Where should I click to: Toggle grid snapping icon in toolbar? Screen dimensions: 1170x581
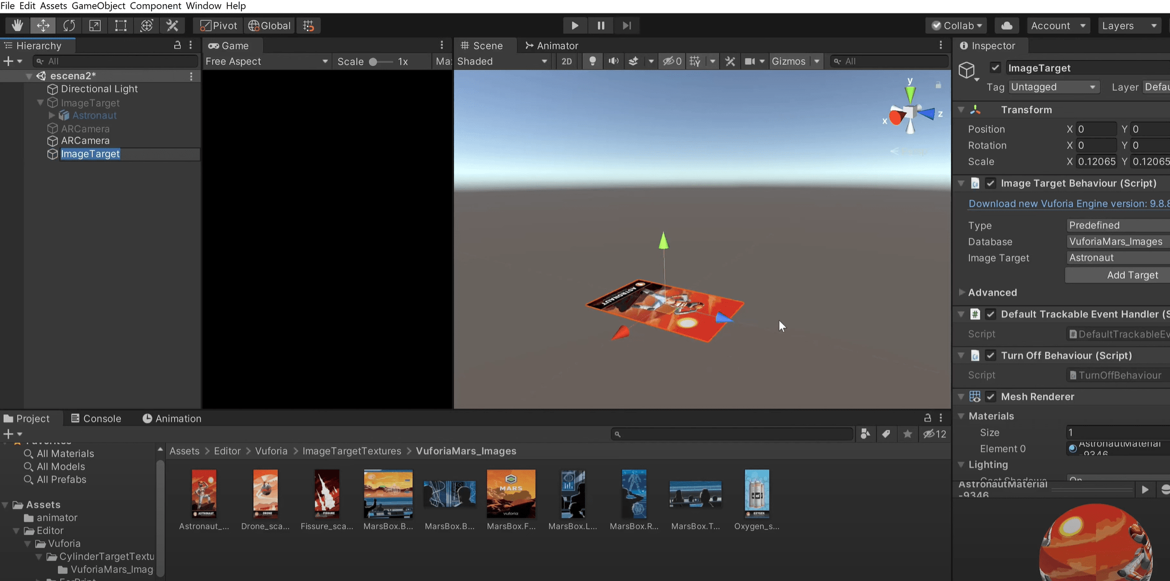[308, 25]
